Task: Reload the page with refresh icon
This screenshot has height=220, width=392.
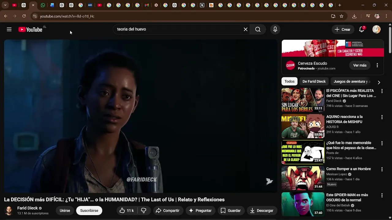Action: [x=24, y=16]
